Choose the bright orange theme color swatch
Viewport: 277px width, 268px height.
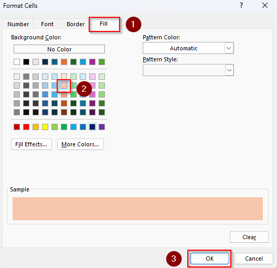click(x=64, y=62)
